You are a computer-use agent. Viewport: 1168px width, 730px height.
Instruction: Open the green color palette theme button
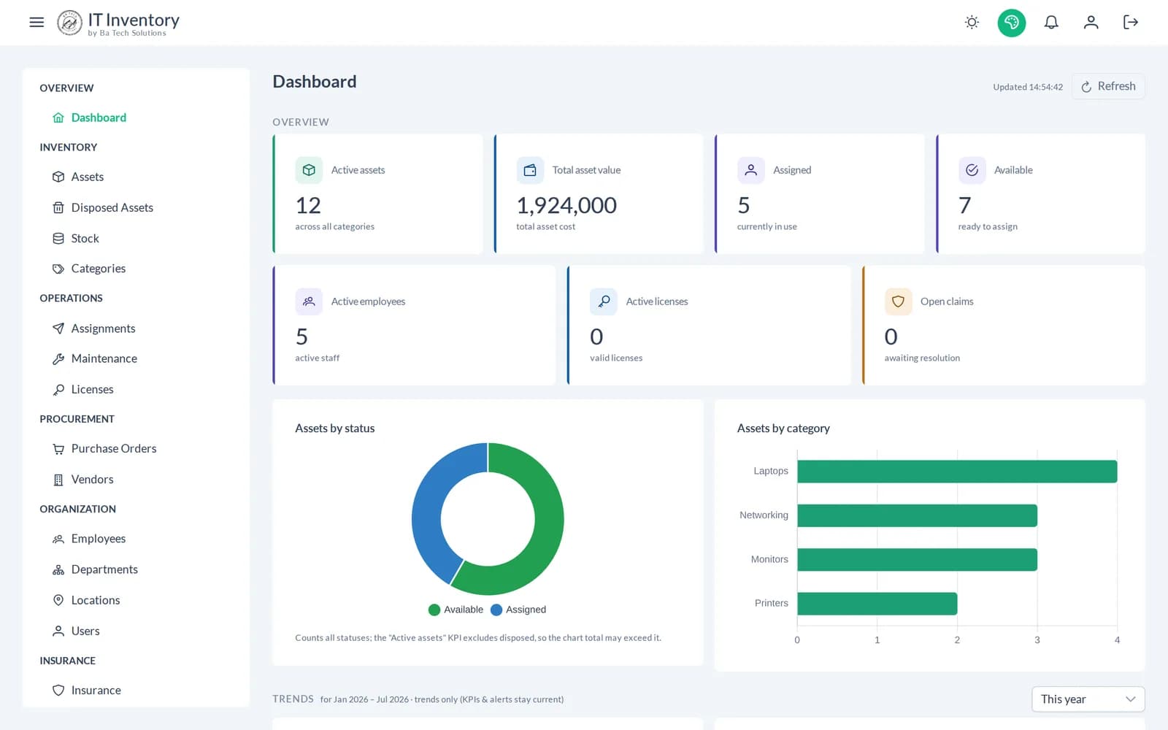coord(1011,23)
